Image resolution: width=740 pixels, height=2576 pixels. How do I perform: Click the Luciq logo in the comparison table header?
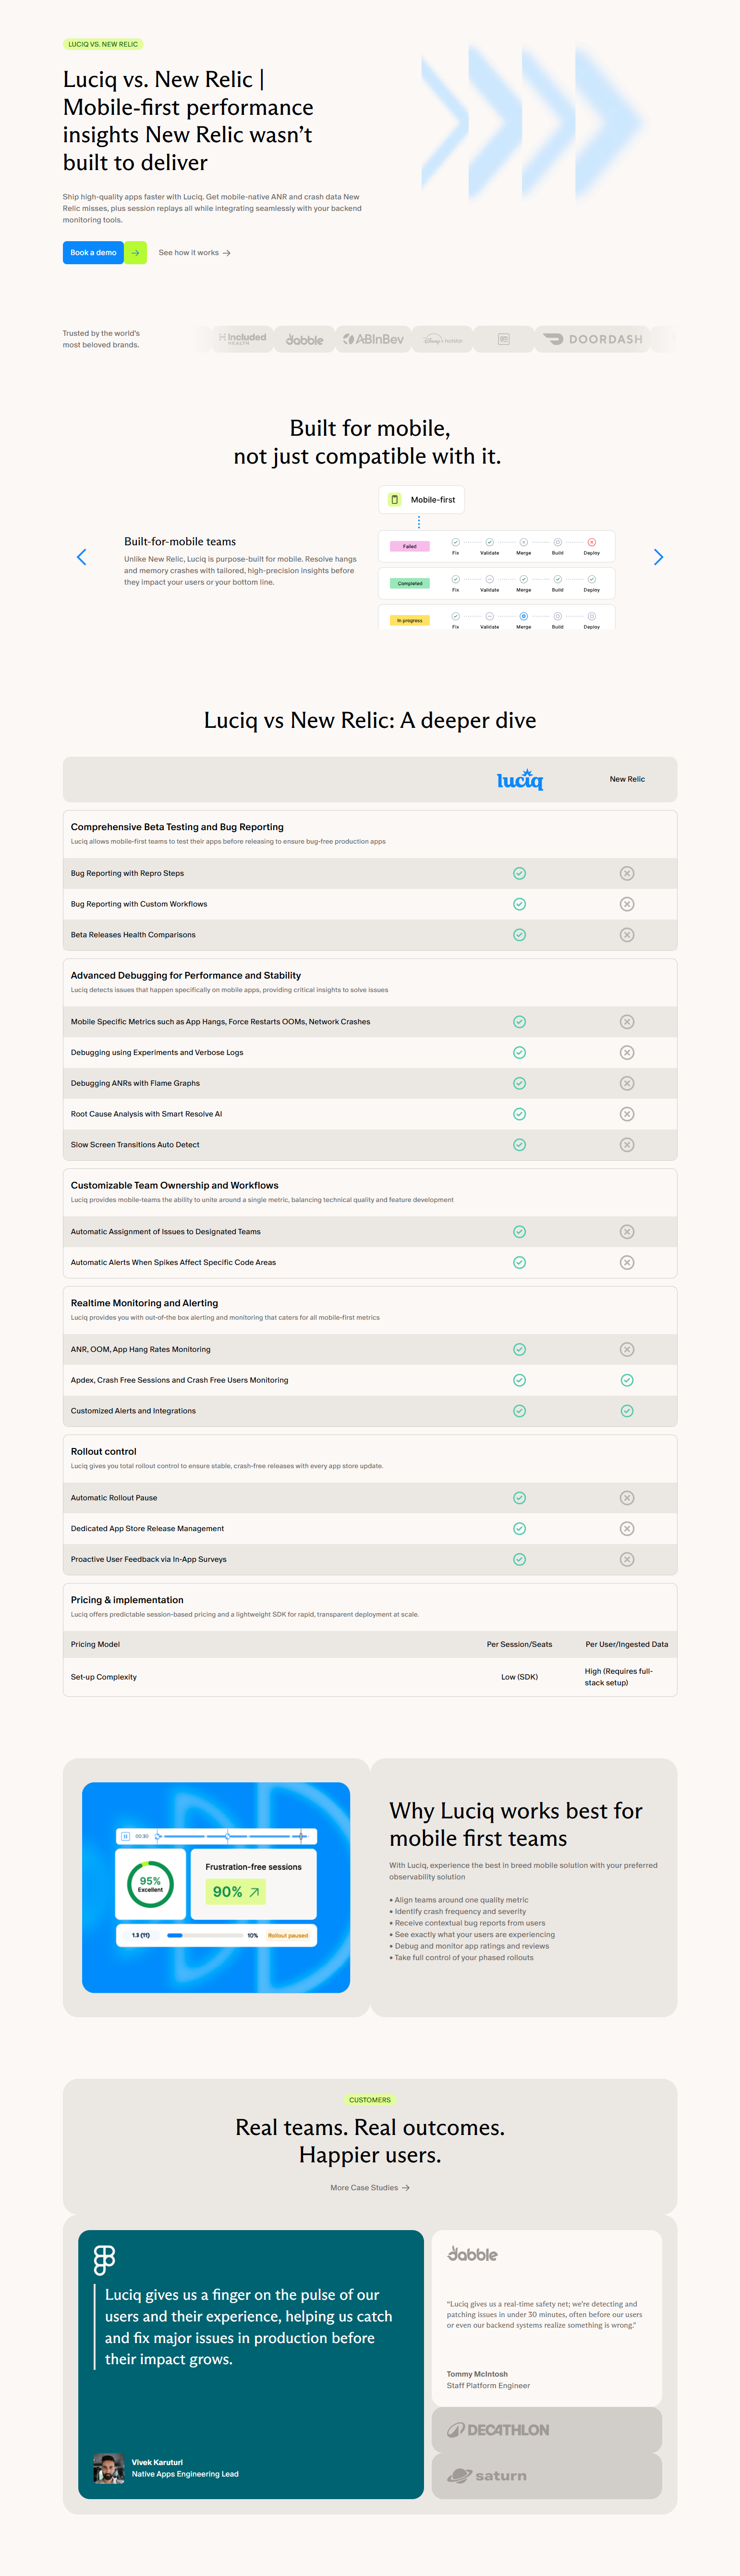pyautogui.click(x=519, y=779)
